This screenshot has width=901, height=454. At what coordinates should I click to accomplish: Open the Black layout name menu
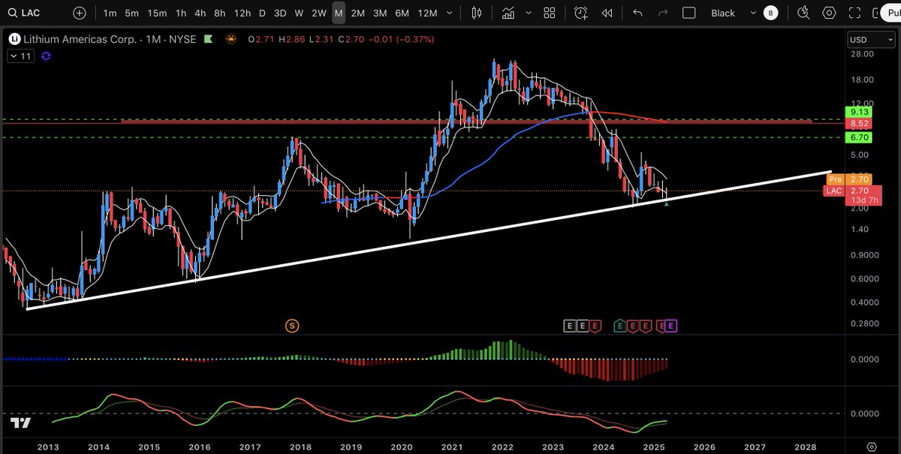tap(723, 13)
